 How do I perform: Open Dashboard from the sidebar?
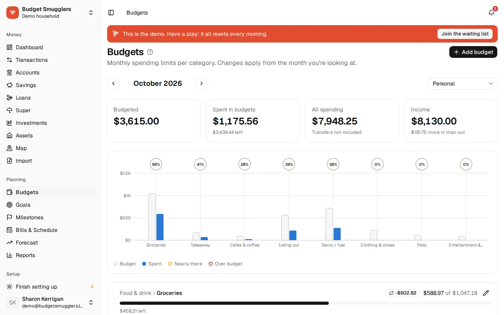pyautogui.click(x=50, y=47)
